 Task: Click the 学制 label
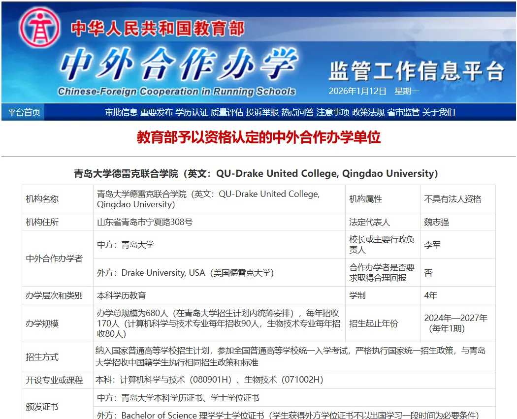pos(357,296)
